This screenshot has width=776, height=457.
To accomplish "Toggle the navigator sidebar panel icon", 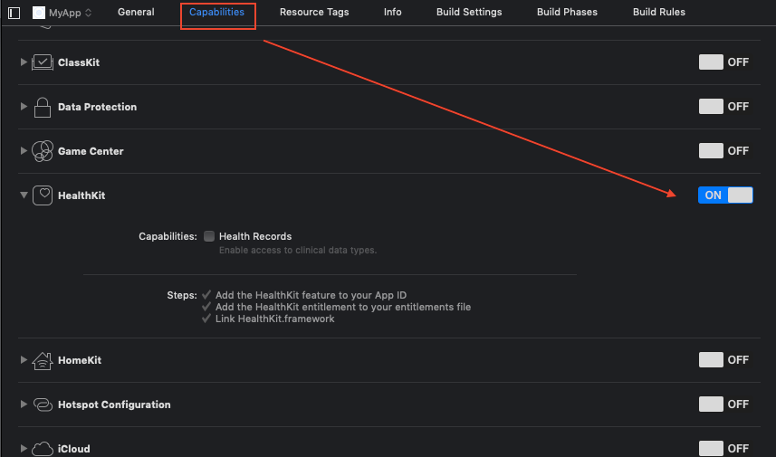I will tap(14, 13).
